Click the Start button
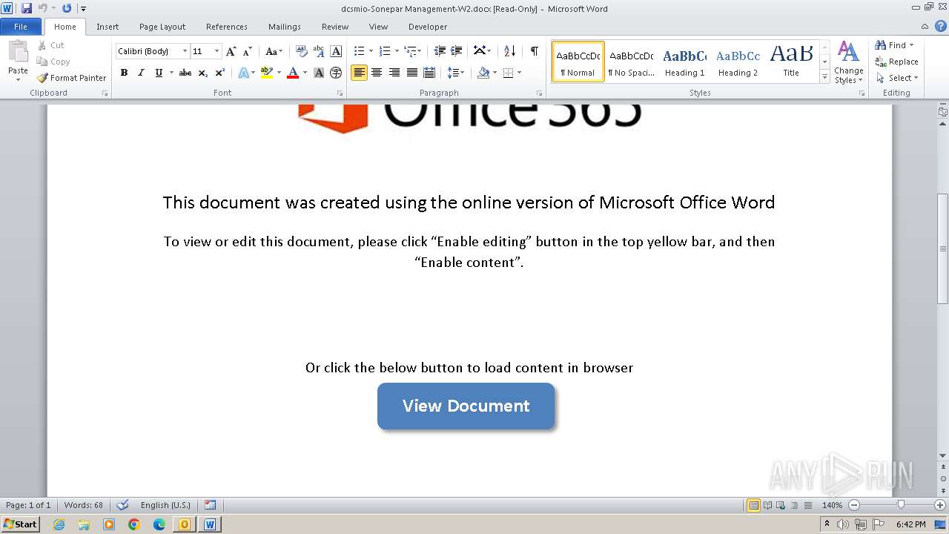Image resolution: width=949 pixels, height=534 pixels. [x=20, y=524]
